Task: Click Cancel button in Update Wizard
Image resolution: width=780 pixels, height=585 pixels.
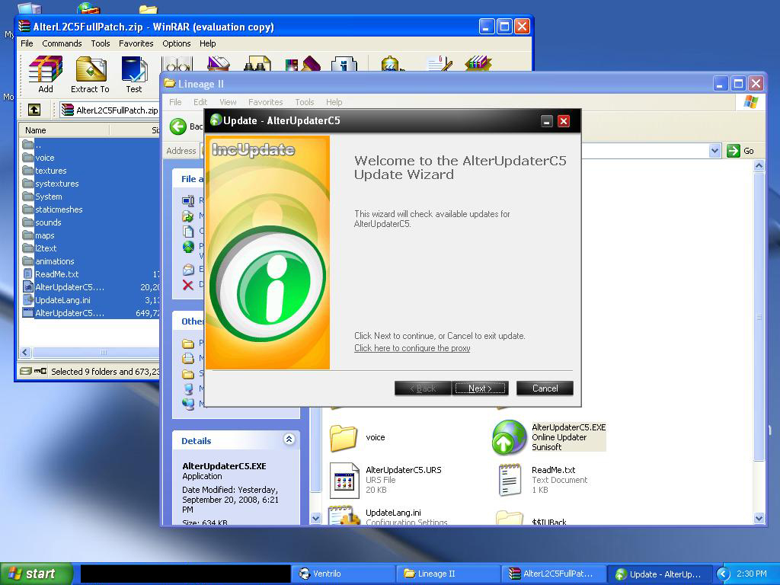Action: tap(545, 388)
